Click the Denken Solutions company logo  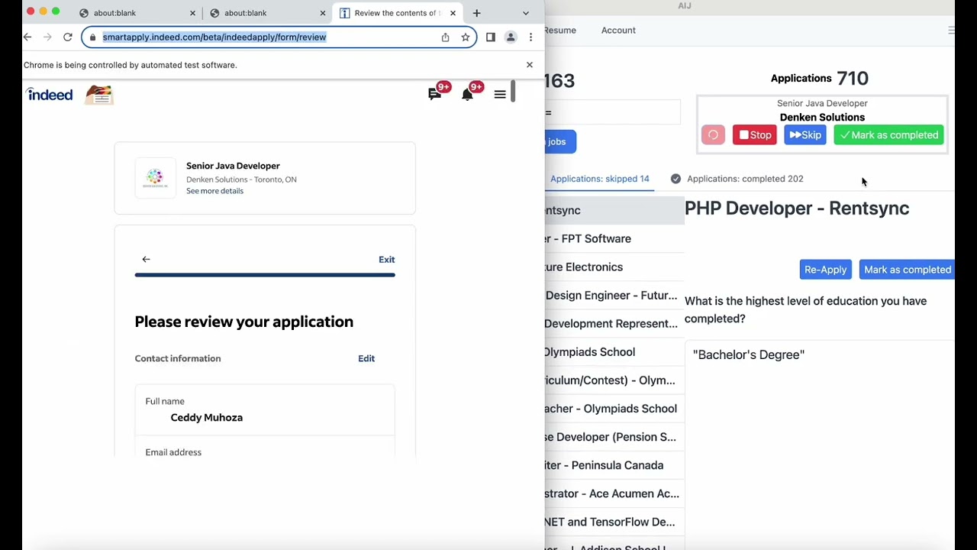click(155, 178)
